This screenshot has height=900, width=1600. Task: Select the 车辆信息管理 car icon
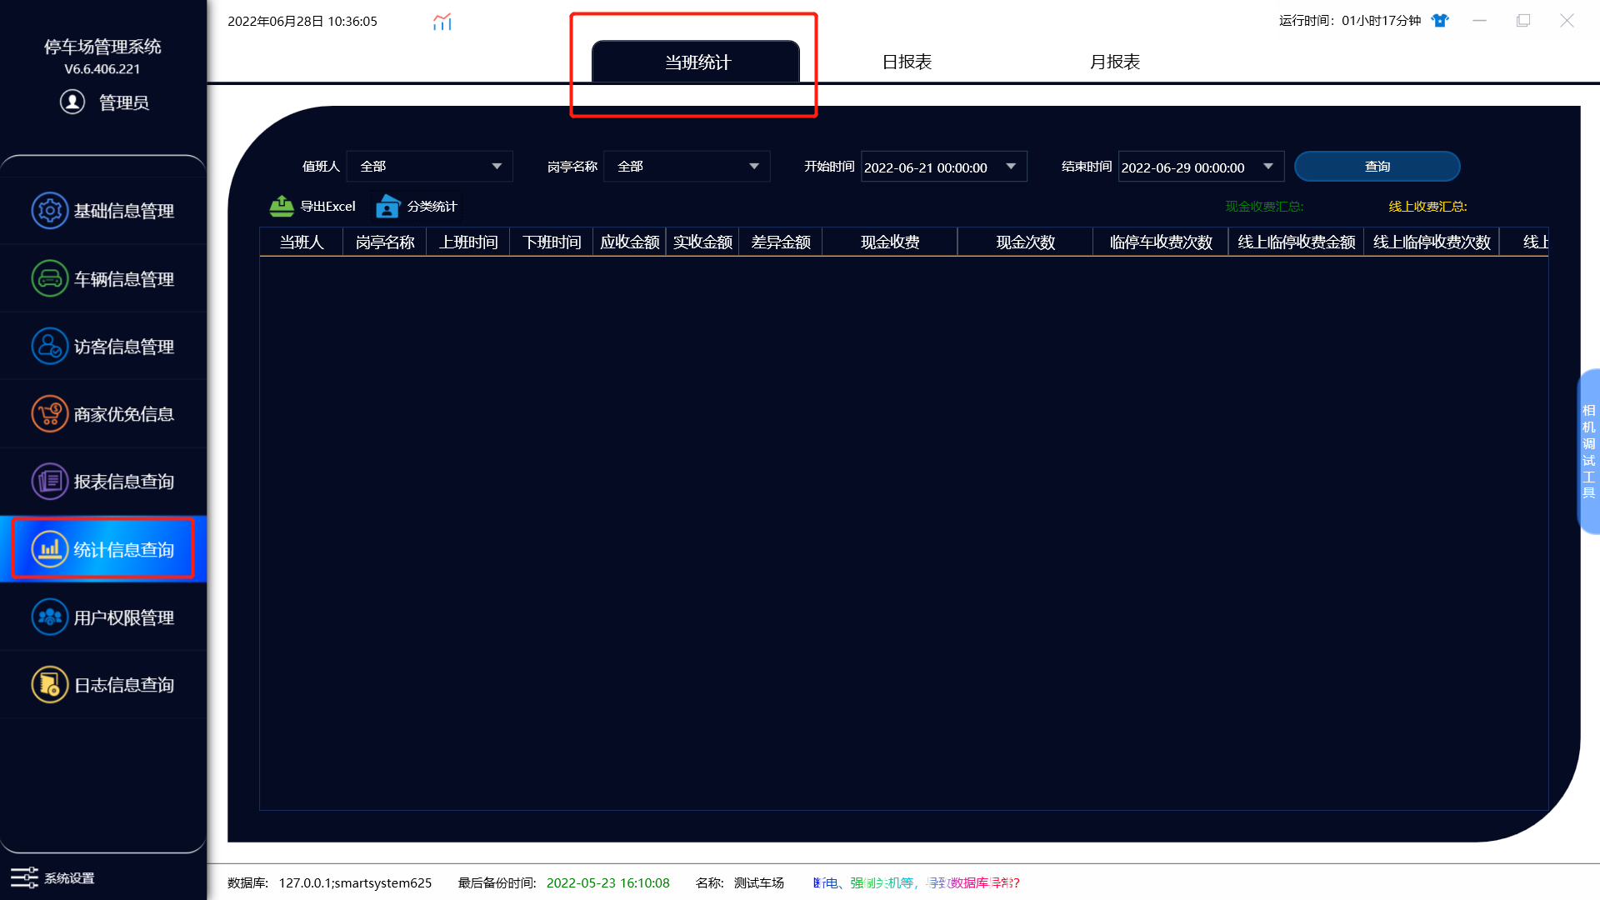50,278
